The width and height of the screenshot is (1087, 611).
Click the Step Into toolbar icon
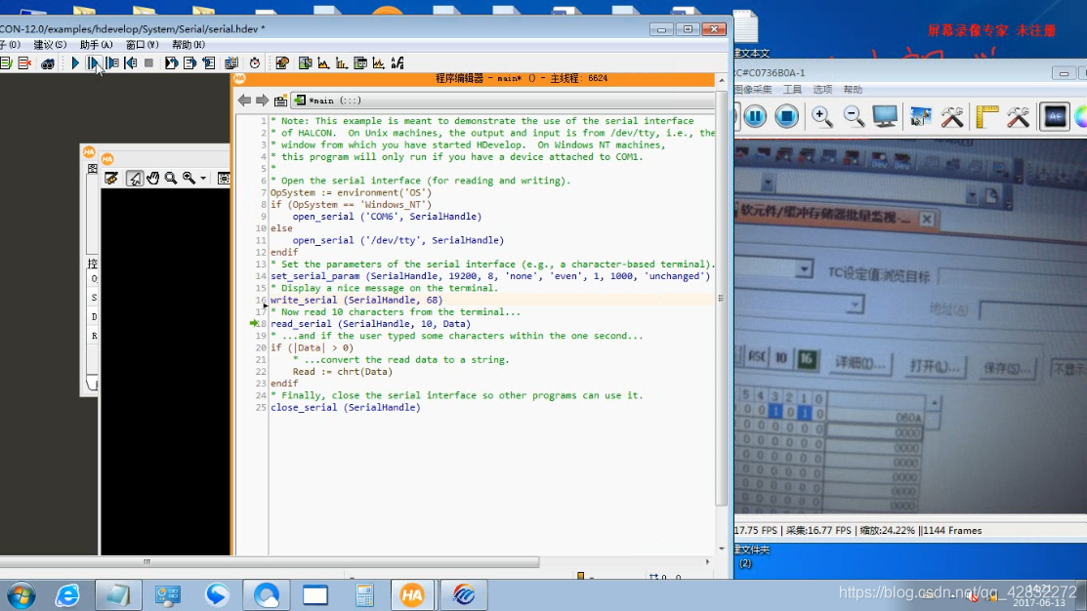coord(112,63)
